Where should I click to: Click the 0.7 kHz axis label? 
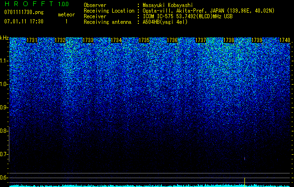(4, 154)
